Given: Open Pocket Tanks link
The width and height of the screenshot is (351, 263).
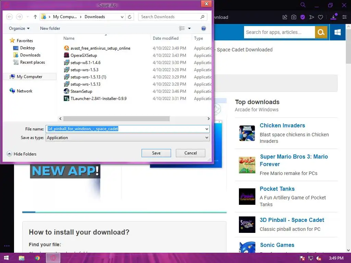Looking at the screenshot, I should [277, 189].
